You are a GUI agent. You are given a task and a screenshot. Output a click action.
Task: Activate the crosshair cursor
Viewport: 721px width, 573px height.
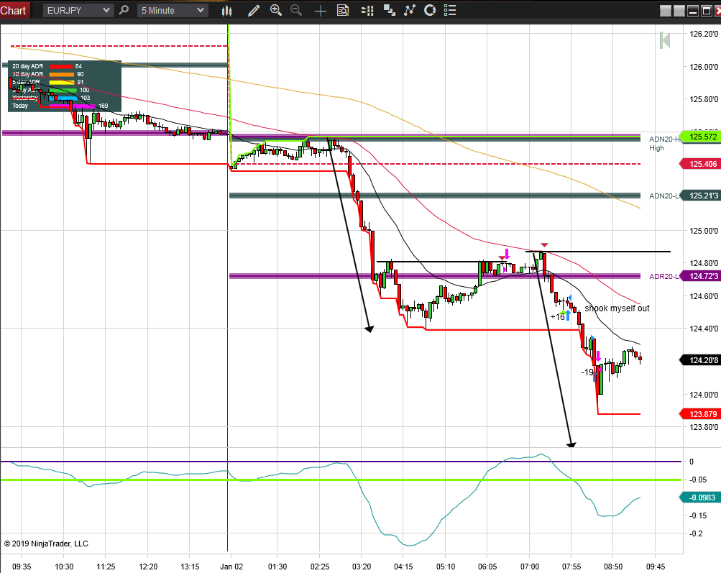(321, 11)
